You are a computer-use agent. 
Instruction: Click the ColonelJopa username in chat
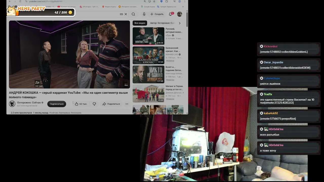coord(272,78)
